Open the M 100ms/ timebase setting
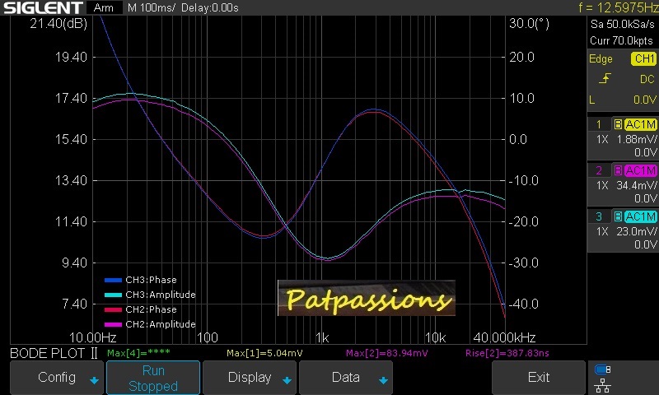The width and height of the screenshot is (659, 395). [x=152, y=7]
